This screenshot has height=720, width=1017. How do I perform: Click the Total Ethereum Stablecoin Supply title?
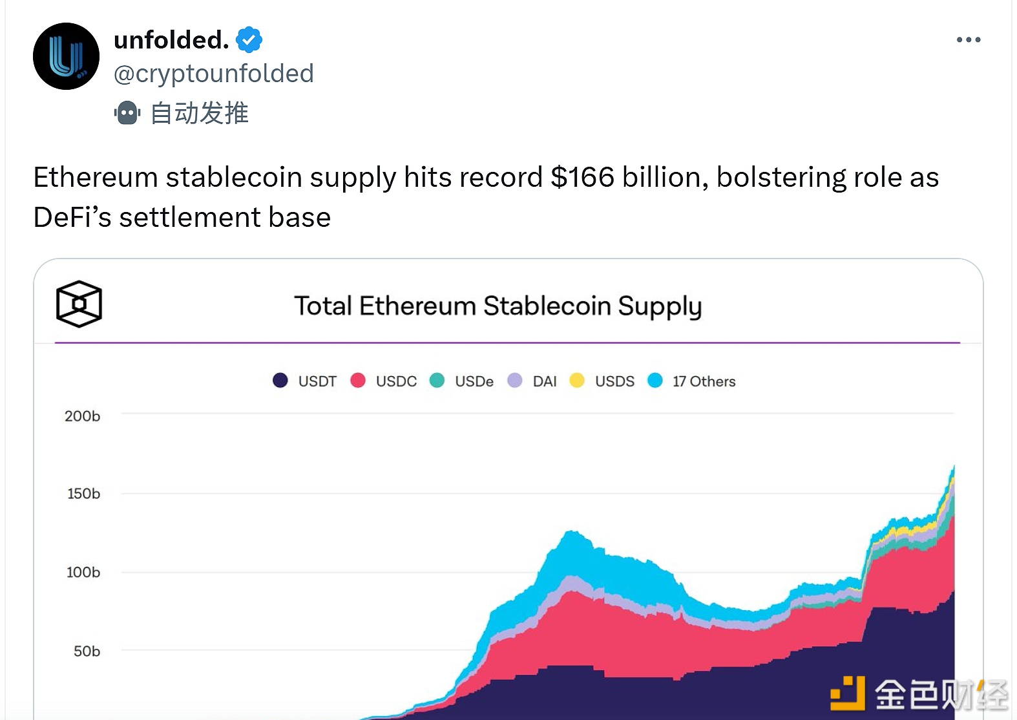498,306
